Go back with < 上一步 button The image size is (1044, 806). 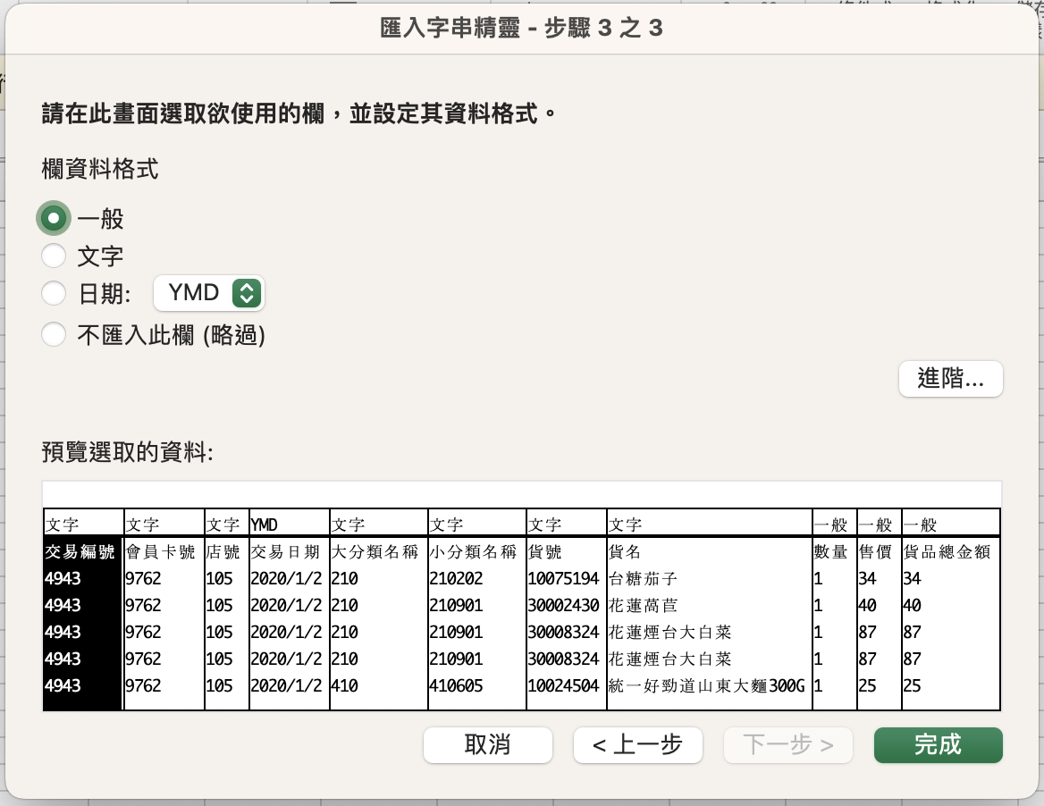tap(637, 744)
